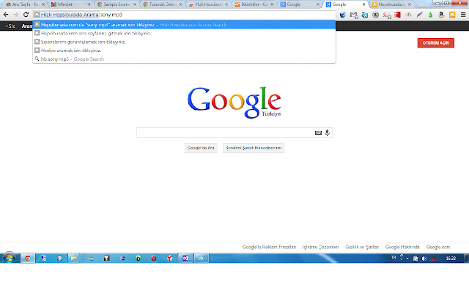469x293 pixels.
Task: Click the blue globe extension icon in toolbar
Action: [x=343, y=15]
